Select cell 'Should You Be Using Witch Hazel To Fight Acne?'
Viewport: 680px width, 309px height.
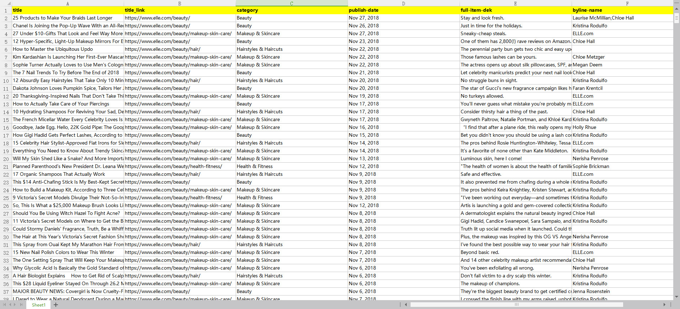68,213
